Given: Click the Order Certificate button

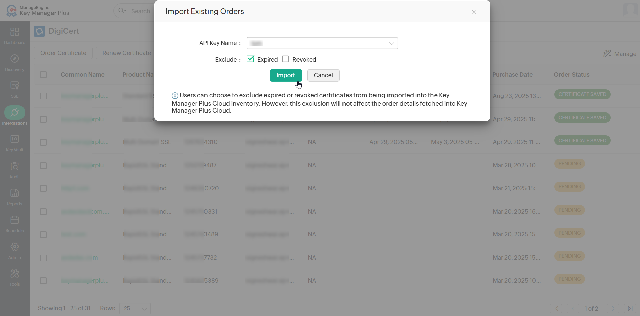Looking at the screenshot, I should point(63,53).
